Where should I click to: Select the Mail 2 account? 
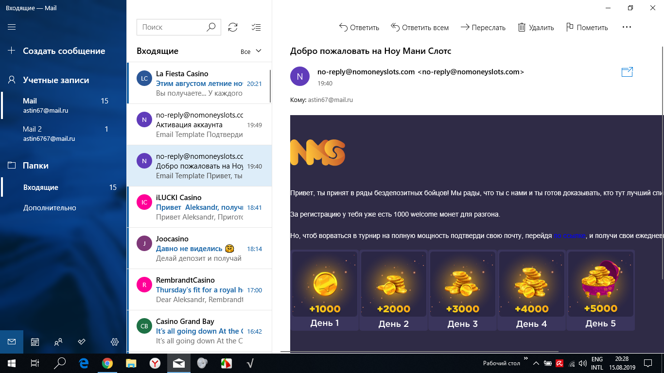[x=63, y=134]
